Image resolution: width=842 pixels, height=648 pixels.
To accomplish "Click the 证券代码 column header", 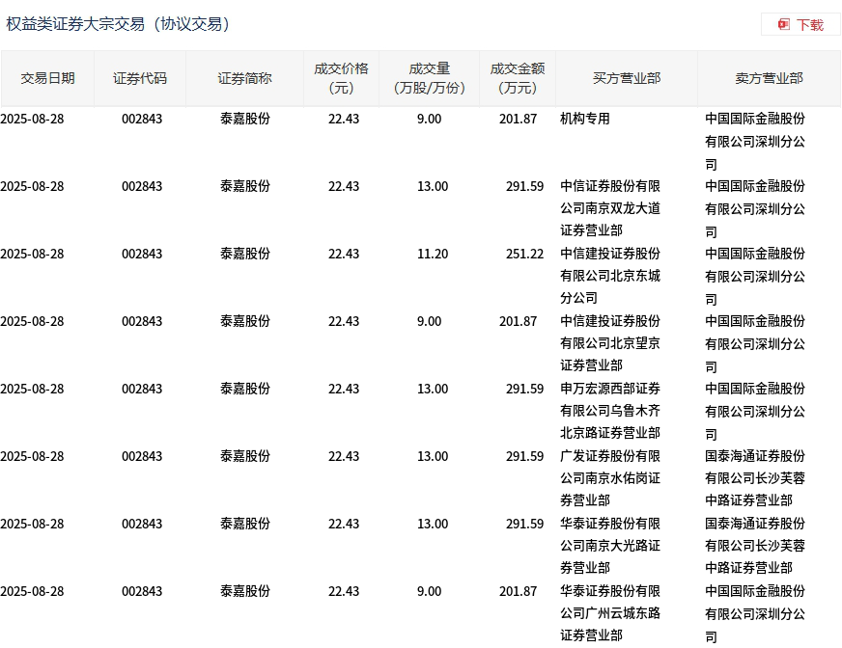I will pos(140,78).
